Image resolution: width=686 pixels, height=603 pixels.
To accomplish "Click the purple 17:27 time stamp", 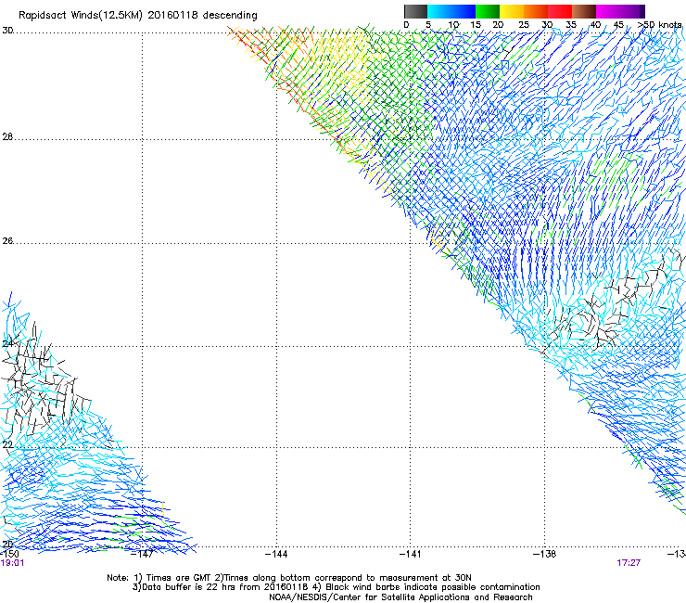I will 629,563.
